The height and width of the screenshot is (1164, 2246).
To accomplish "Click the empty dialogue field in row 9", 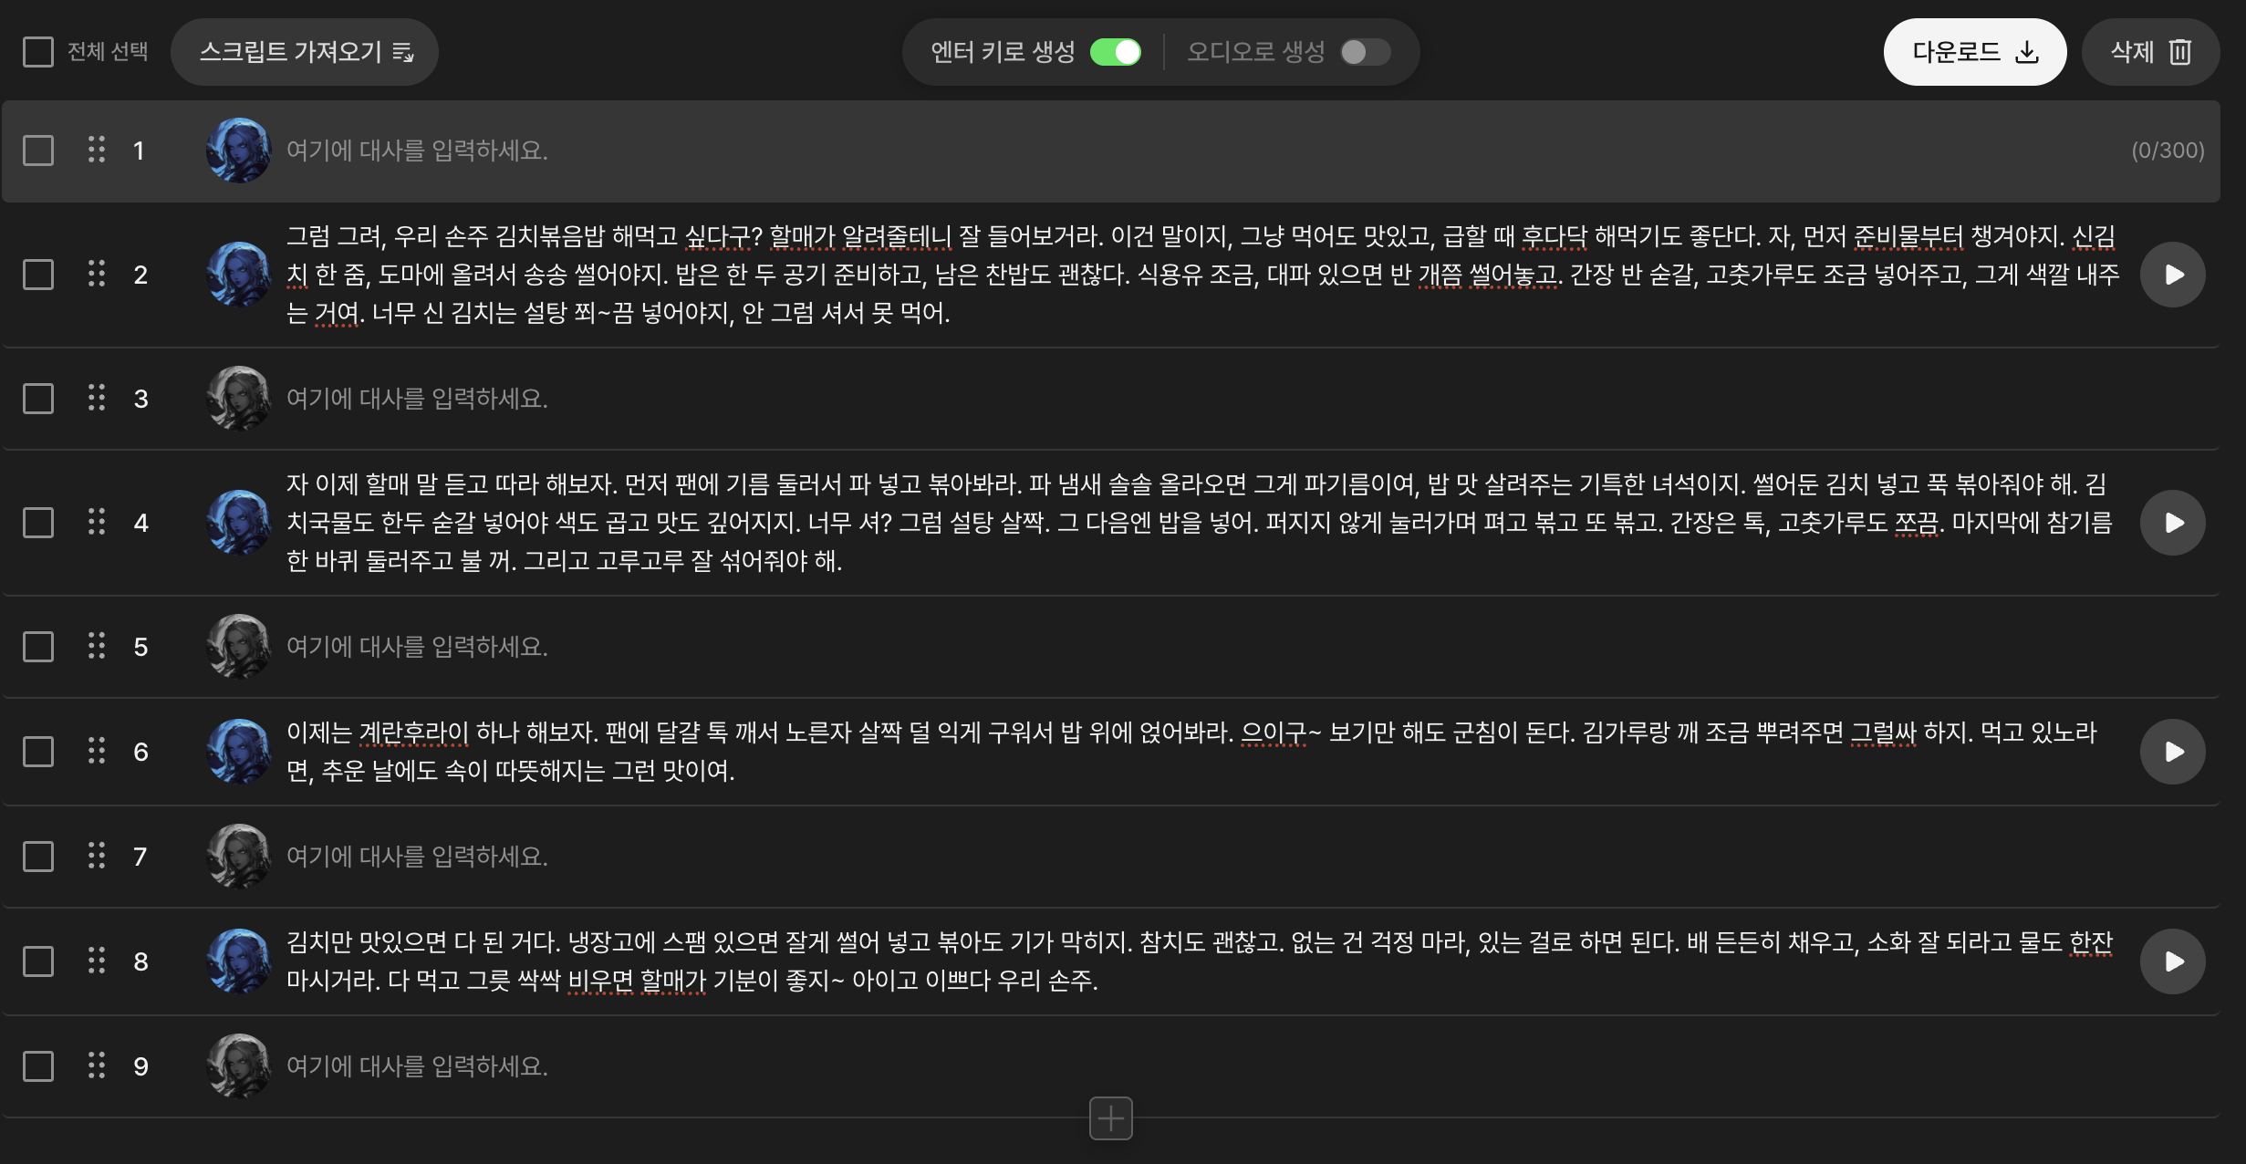I will (x=1204, y=1066).
